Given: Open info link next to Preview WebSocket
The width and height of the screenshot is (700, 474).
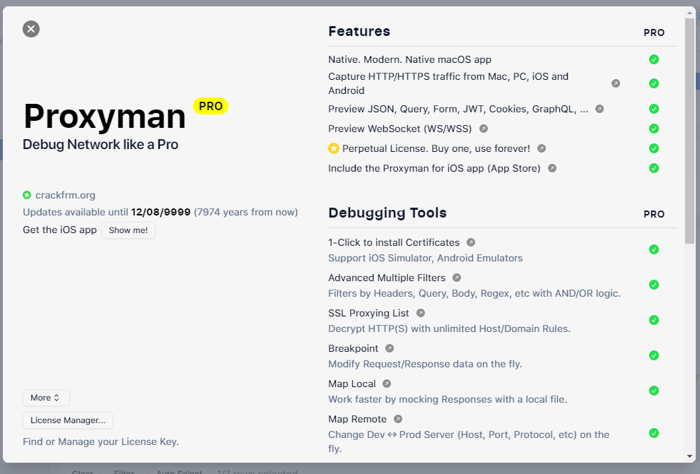Looking at the screenshot, I should pyautogui.click(x=484, y=129).
